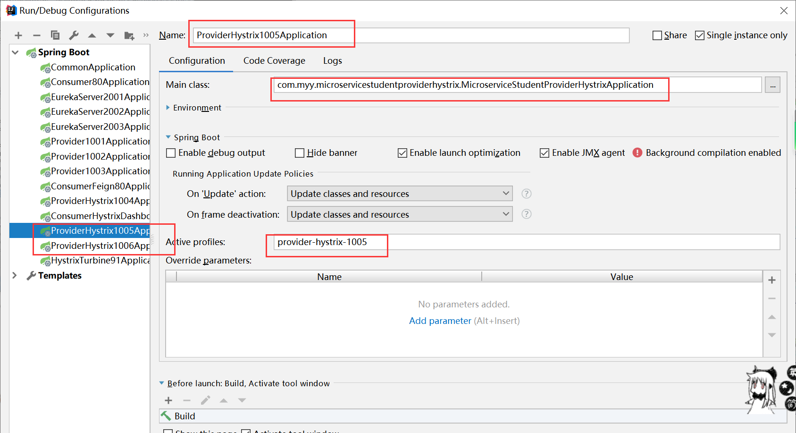Viewport: 796px width, 433px height.
Task: Collapse the Before launch section
Action: point(162,383)
